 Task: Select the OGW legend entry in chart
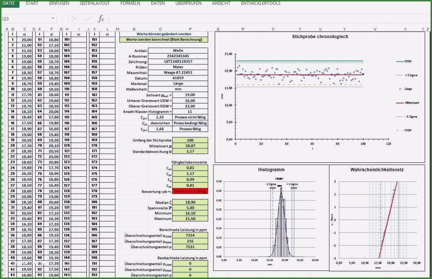[408, 61]
